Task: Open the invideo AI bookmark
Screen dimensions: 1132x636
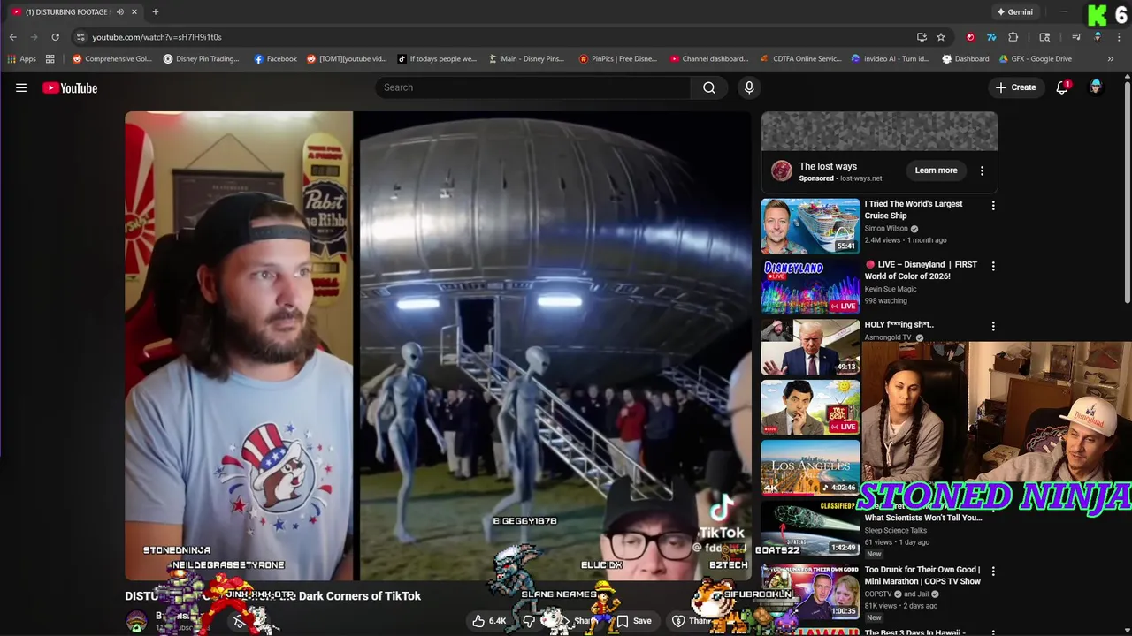Action: tap(891, 59)
